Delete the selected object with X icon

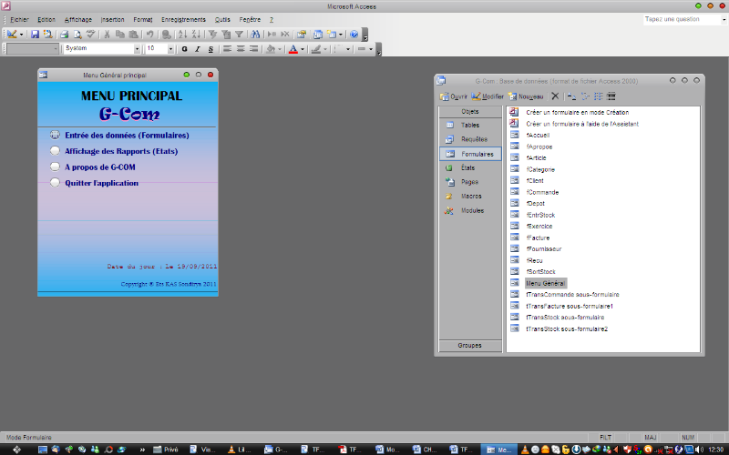click(555, 96)
